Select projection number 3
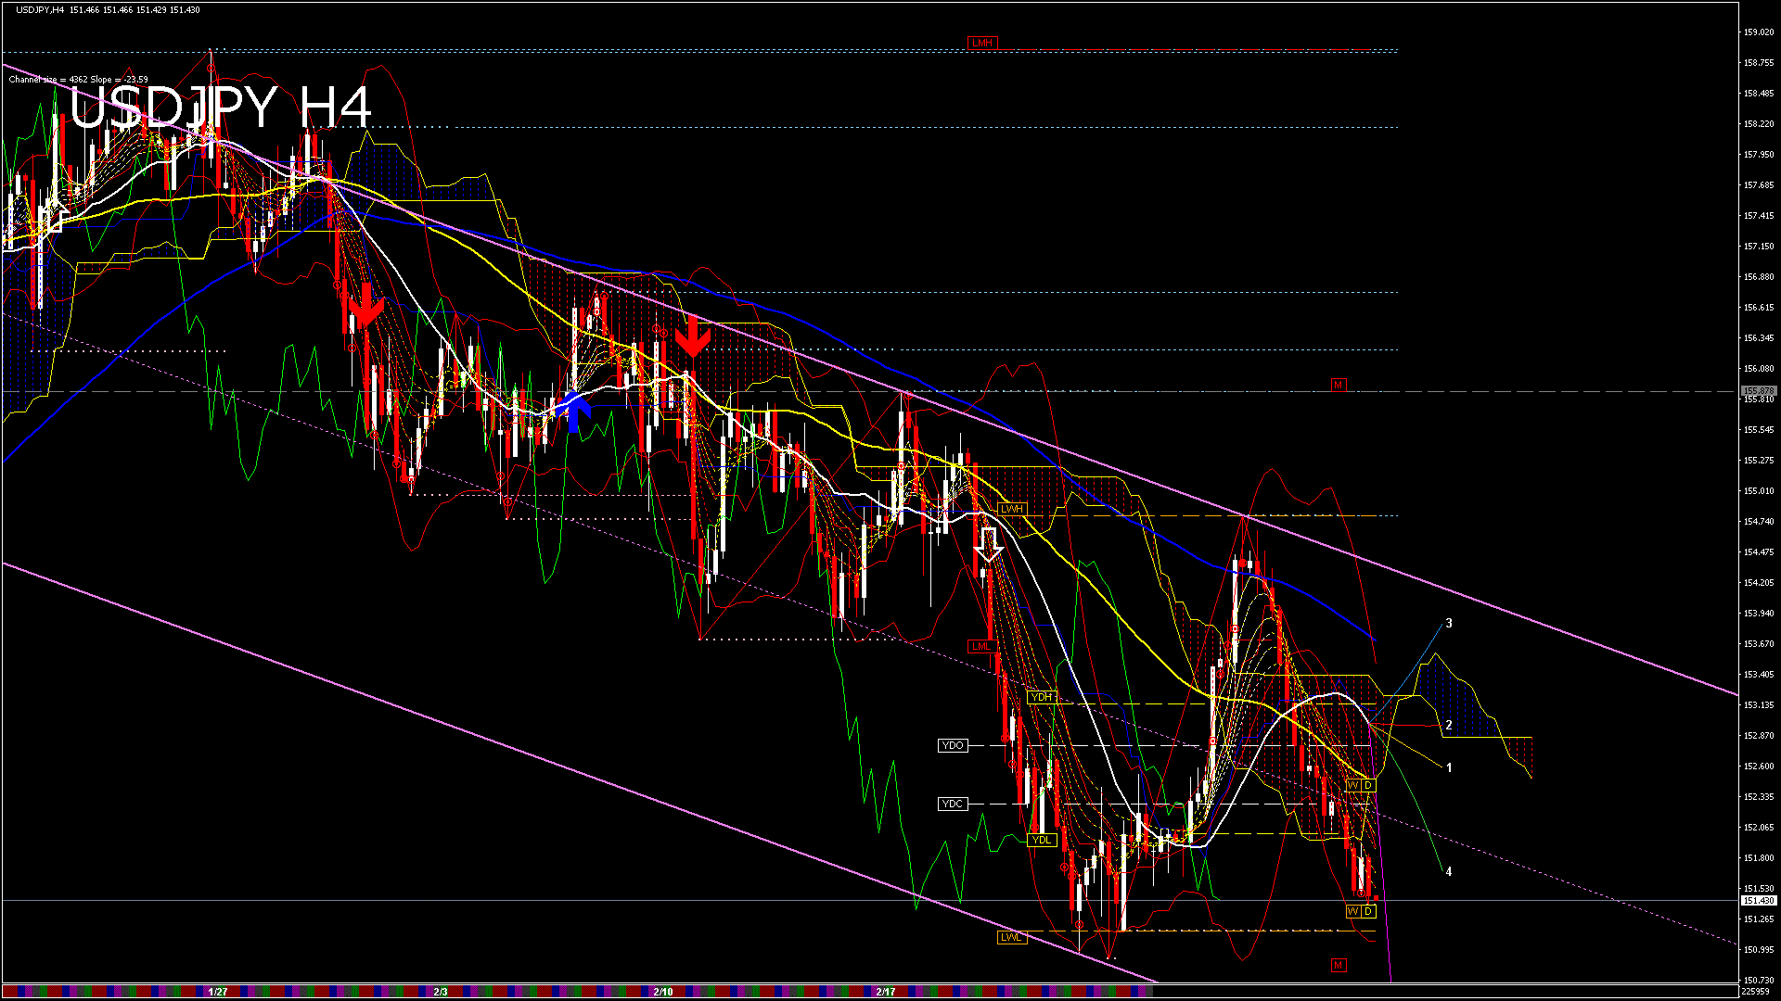The height and width of the screenshot is (1001, 1781). [x=1449, y=624]
